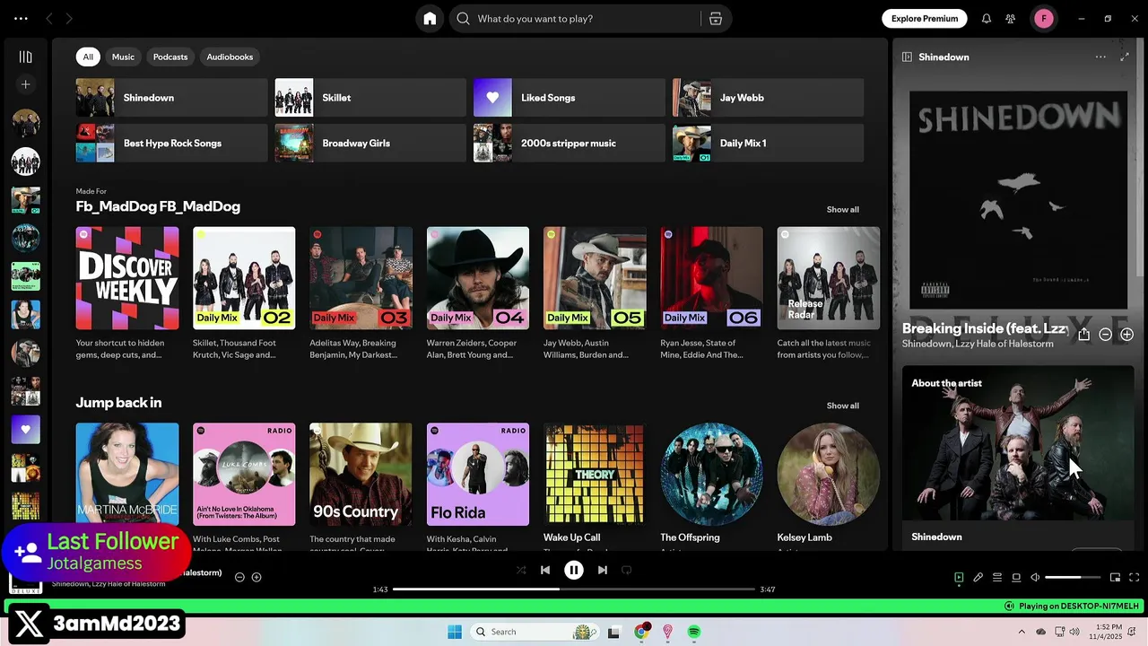Expand Your Library sidebar icon
This screenshot has height=646, width=1148.
coord(25,57)
